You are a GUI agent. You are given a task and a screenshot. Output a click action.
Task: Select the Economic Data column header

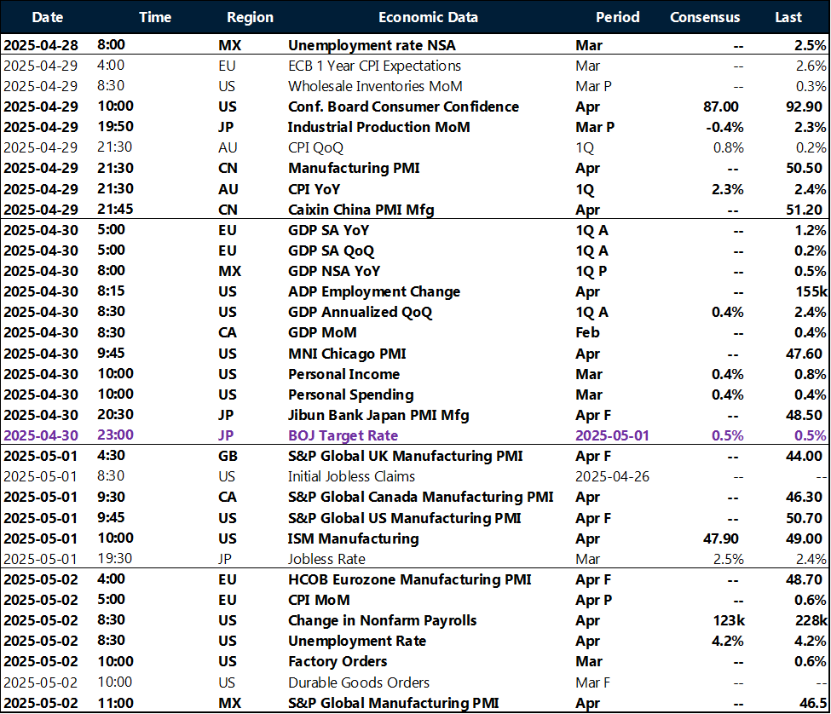click(428, 17)
